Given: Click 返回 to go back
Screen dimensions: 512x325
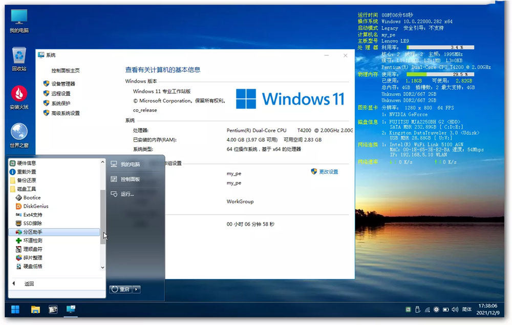Looking at the screenshot, I should pyautogui.click(x=29, y=284).
